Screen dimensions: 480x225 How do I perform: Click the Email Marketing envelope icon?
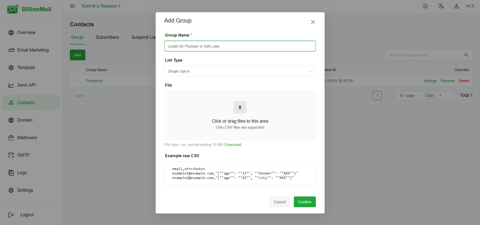click(11, 50)
